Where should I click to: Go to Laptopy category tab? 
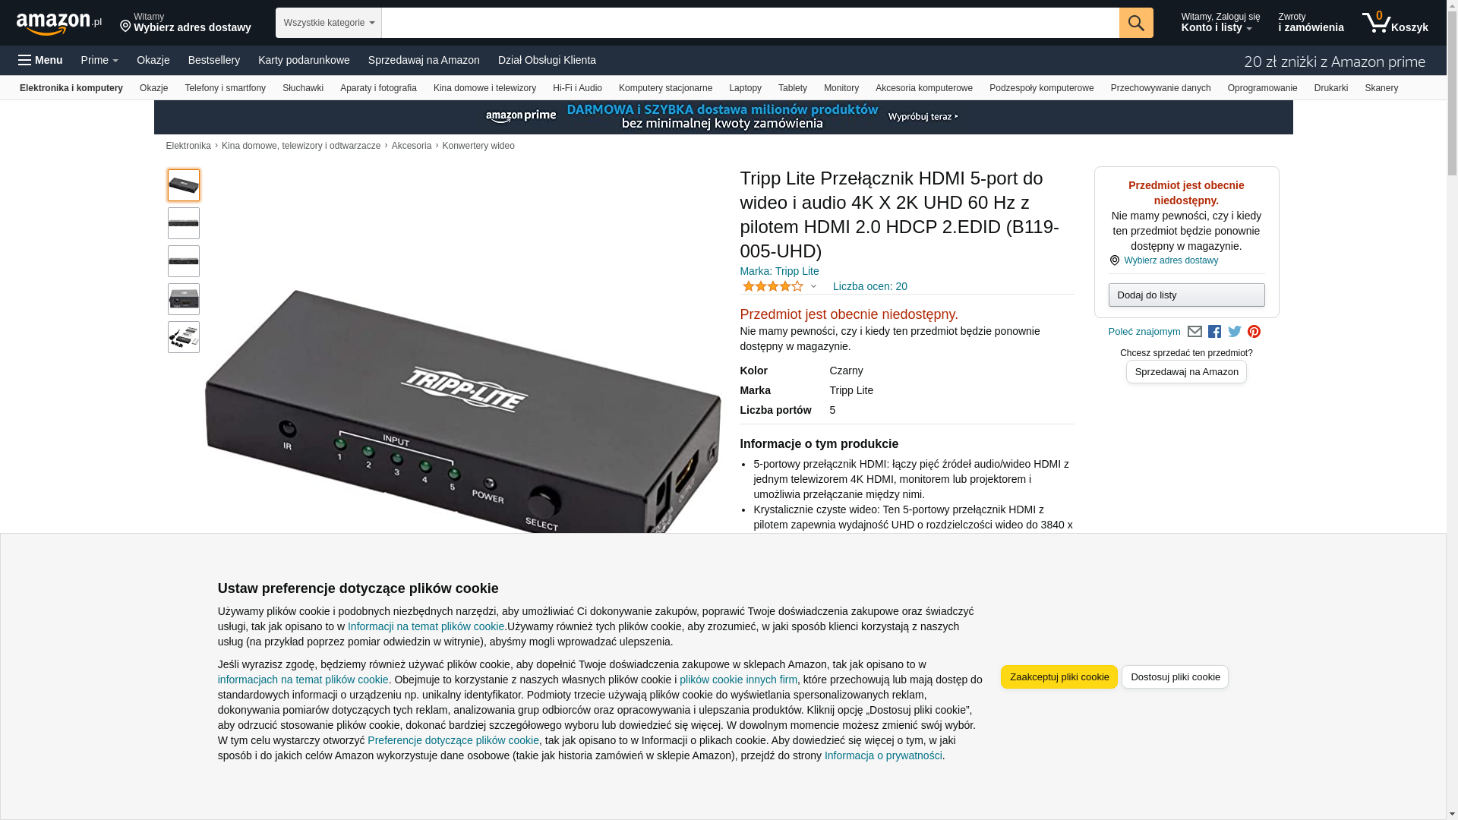click(x=745, y=88)
